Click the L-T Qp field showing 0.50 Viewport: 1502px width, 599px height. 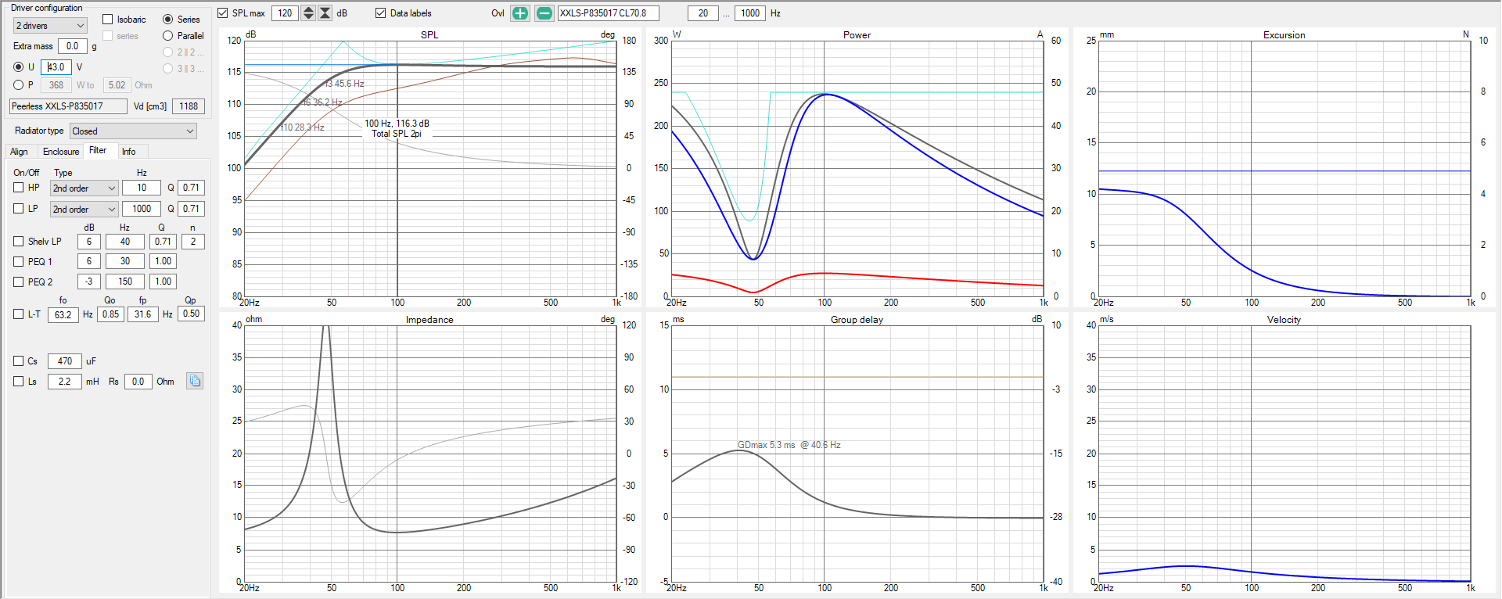point(191,314)
